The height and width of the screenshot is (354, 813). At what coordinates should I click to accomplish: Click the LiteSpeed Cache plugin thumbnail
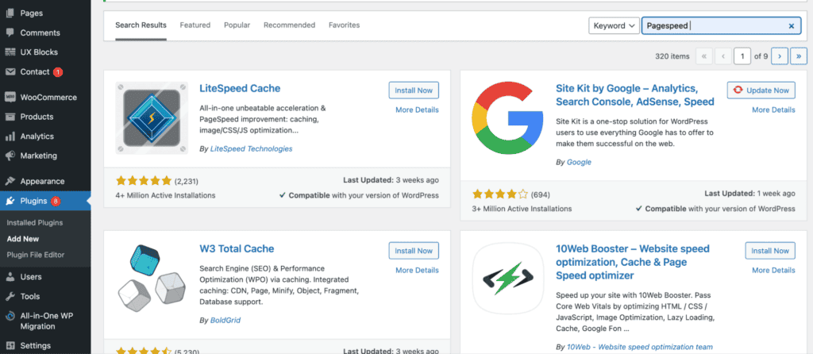[x=152, y=117]
